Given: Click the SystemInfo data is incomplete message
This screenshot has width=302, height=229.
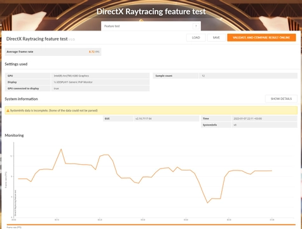Looking at the screenshot, I should click(54, 111).
